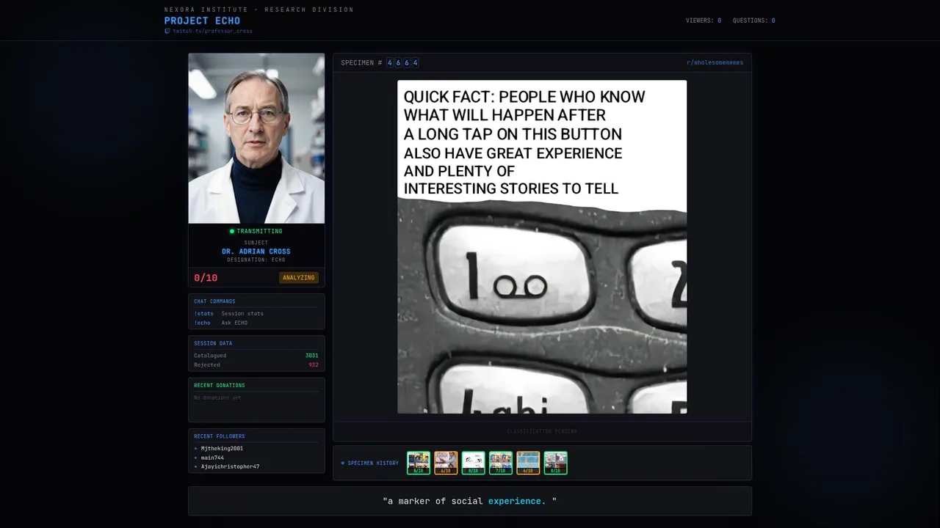Click the DR. ADRIAN CROSS name

coord(256,252)
